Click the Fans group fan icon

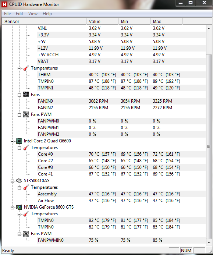coord(26,95)
